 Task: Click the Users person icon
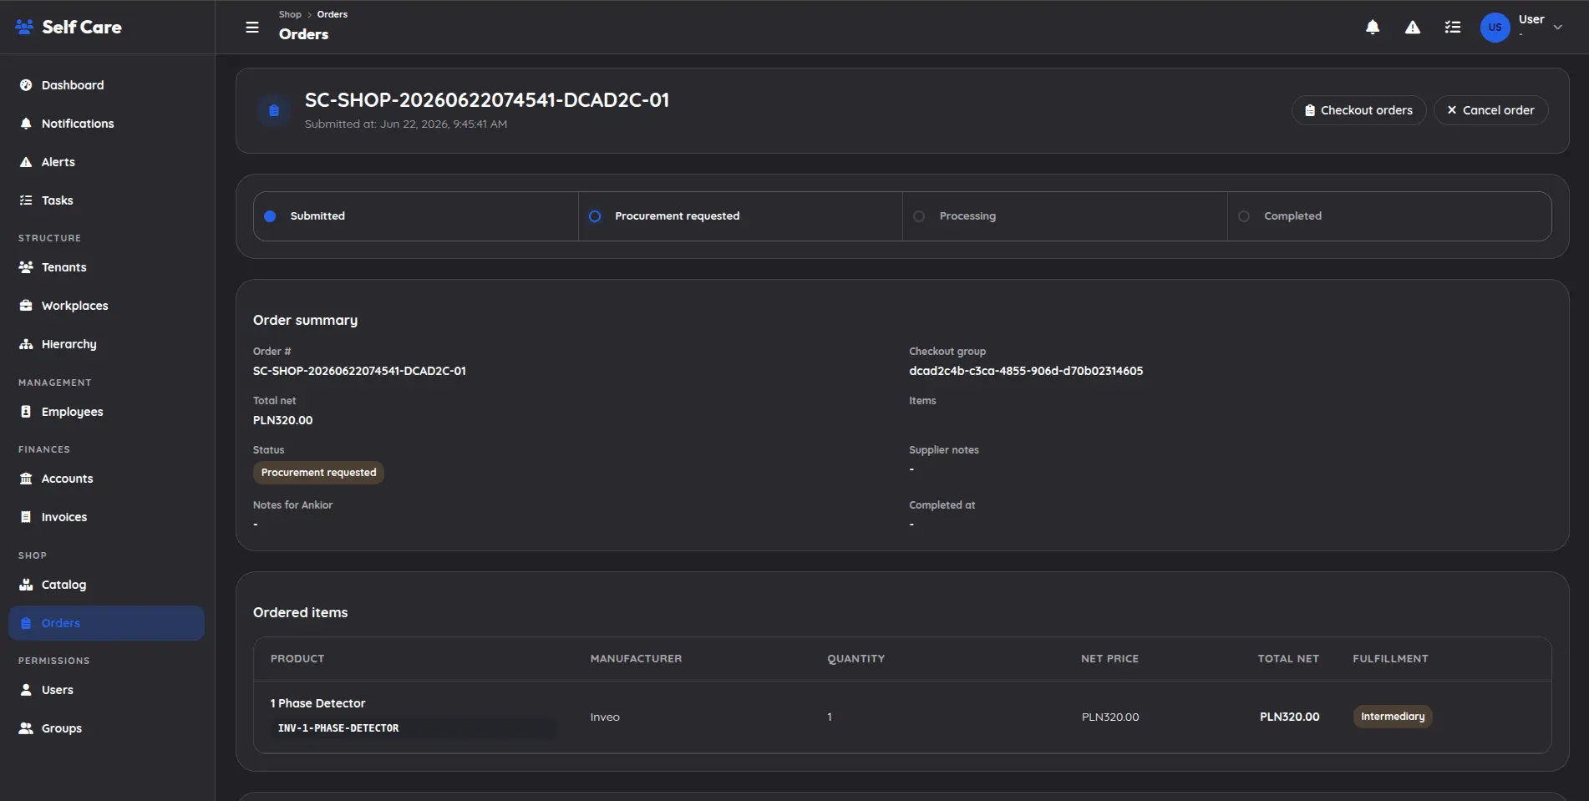tap(26, 690)
